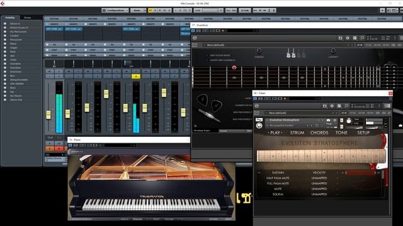Open the SETUP tab in Evolution Stratosphere
This screenshot has height=226, width=403.
363,132
